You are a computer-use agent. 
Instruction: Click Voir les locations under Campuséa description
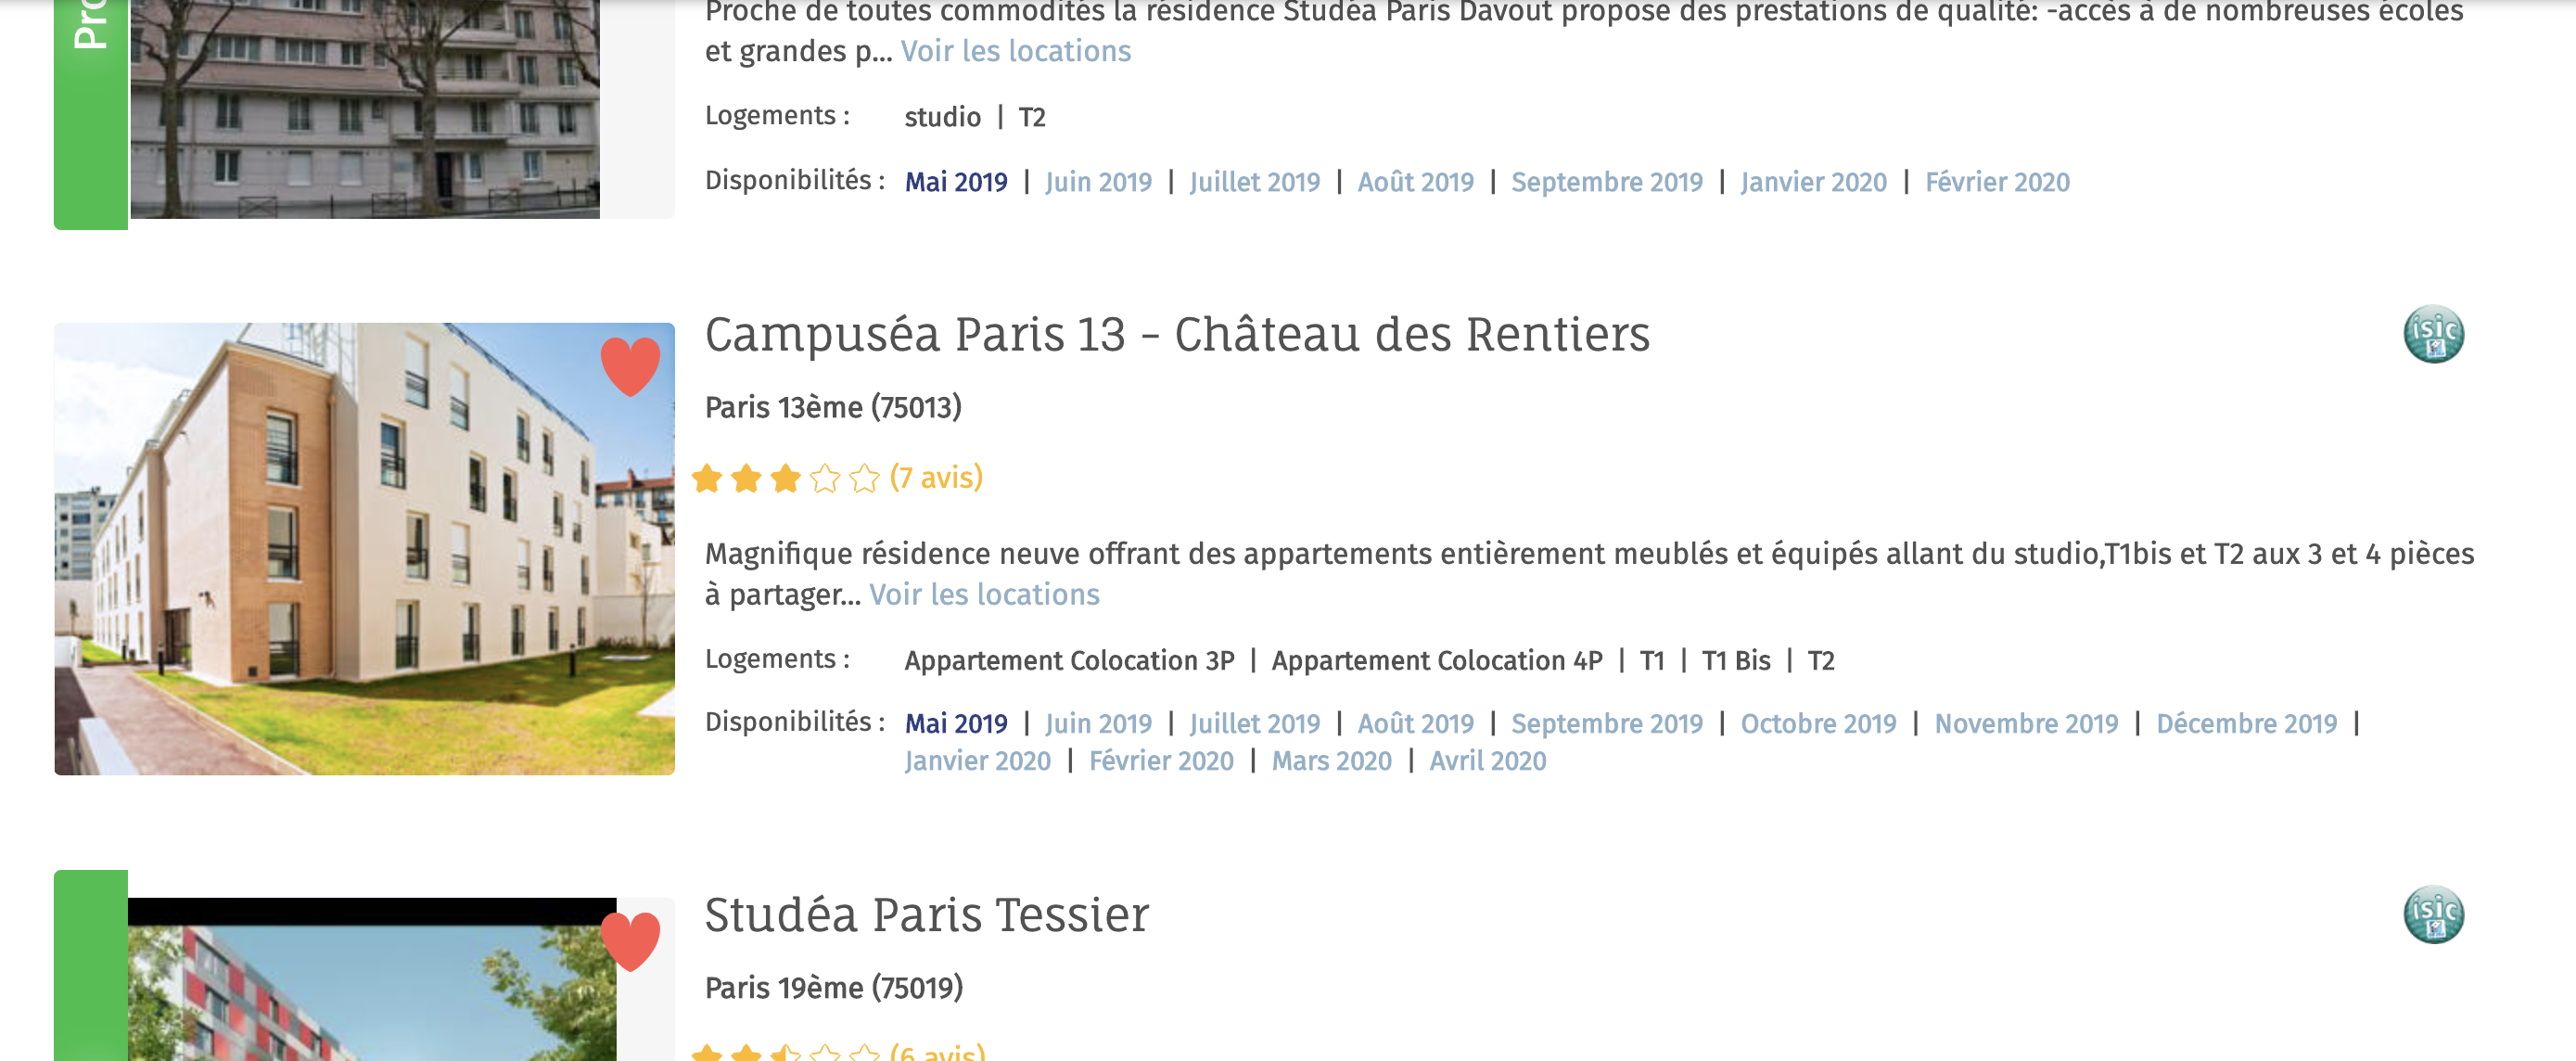coord(984,595)
